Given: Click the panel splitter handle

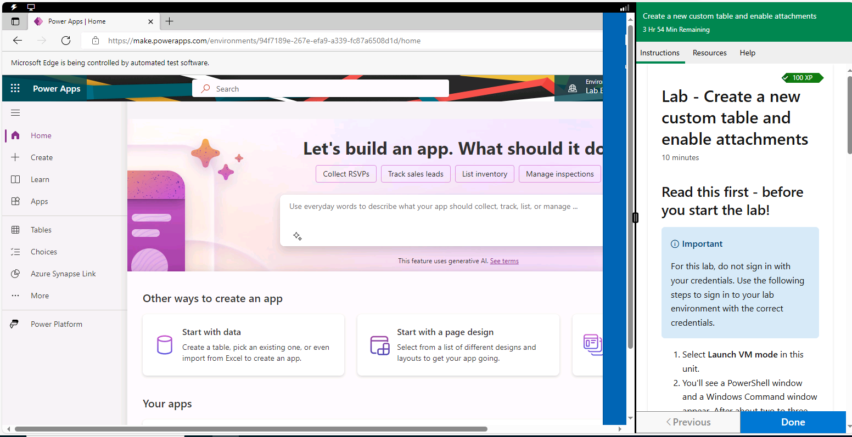Looking at the screenshot, I should click(x=635, y=218).
